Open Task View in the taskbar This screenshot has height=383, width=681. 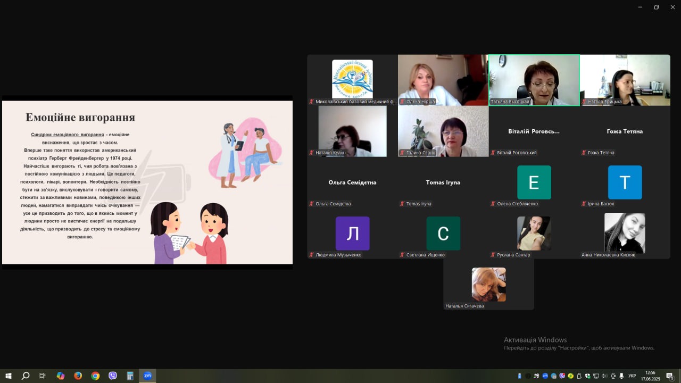click(43, 376)
